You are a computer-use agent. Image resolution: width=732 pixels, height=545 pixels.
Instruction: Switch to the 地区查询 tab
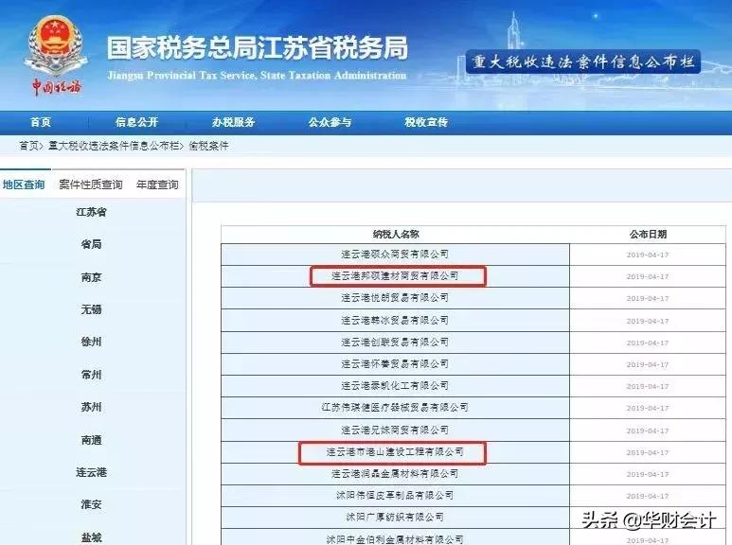(24, 185)
